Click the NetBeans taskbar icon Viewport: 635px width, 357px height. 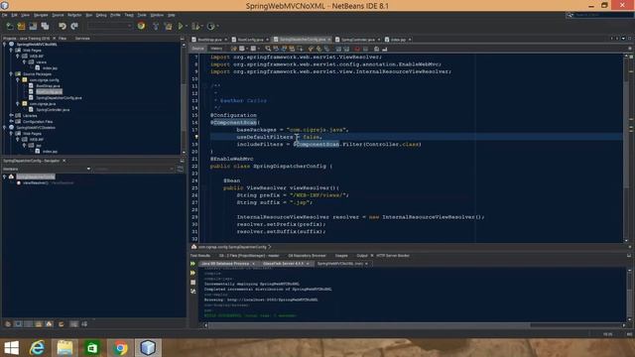tap(148, 348)
